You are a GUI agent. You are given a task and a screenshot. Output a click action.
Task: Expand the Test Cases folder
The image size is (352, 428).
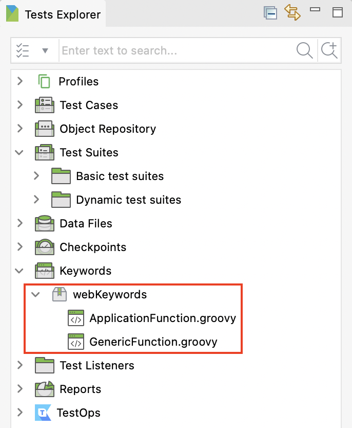[20, 105]
